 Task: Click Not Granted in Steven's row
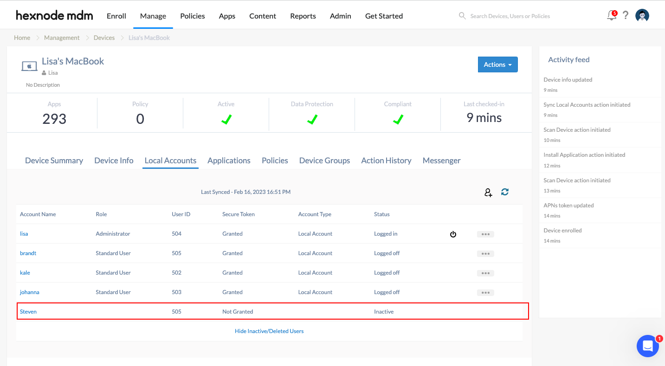tap(238, 312)
